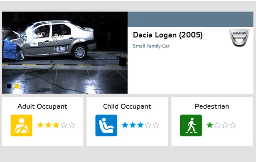Click fifth empty star in Adult Occupant rating
Screen dimensions: 256x162
point(72,125)
